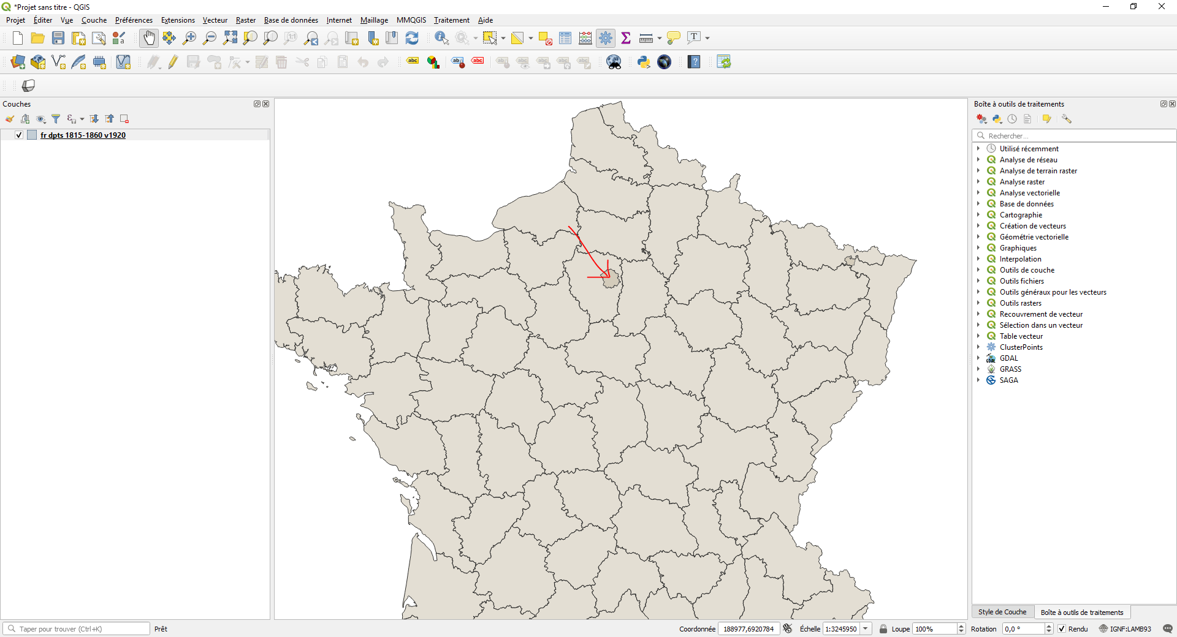Toggle the Rendu checkbox
1177x637 pixels.
click(x=1062, y=629)
